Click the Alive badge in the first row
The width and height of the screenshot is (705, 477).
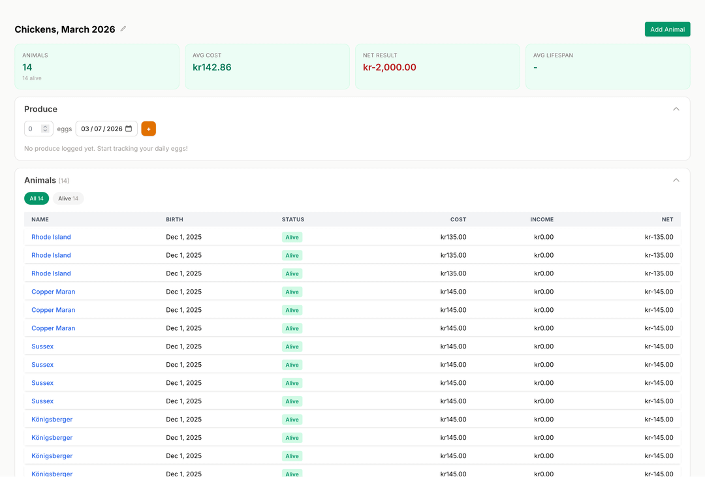pos(292,238)
